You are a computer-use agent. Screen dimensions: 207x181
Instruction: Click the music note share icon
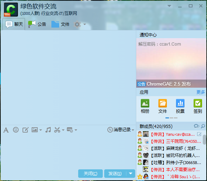(48, 130)
